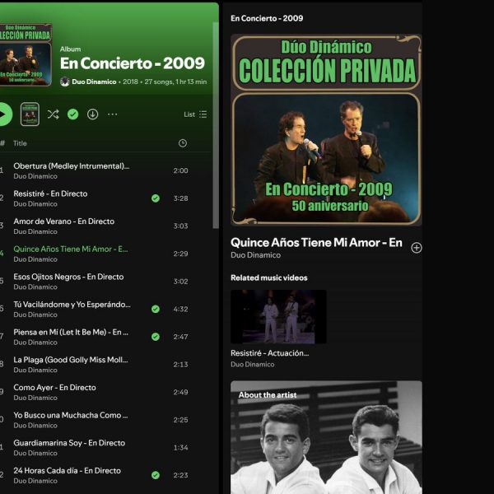
Task: Click the clock duration column header
Action: 183,143
